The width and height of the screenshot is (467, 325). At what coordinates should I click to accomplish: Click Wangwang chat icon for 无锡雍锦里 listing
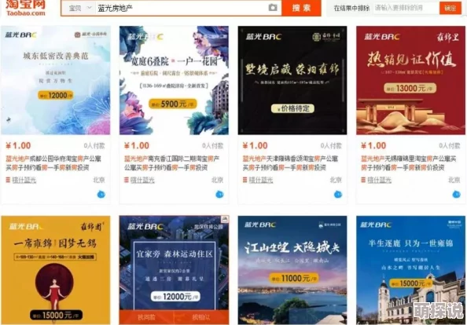point(456,195)
